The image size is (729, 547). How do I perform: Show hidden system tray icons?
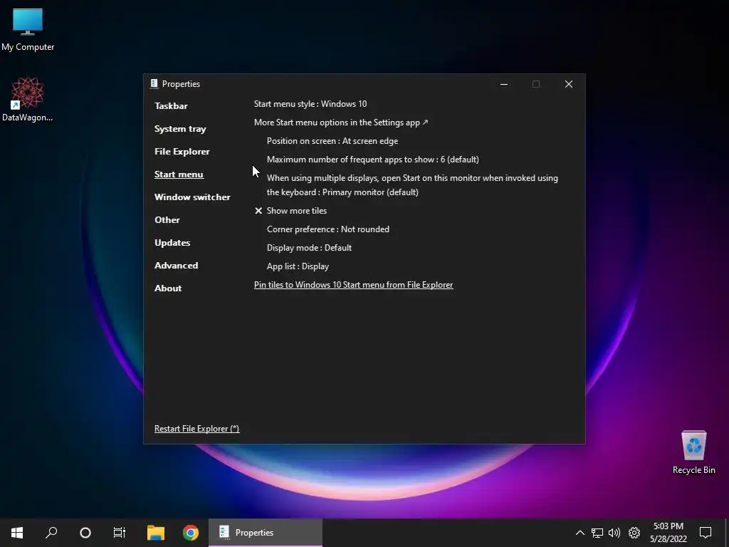(x=579, y=533)
